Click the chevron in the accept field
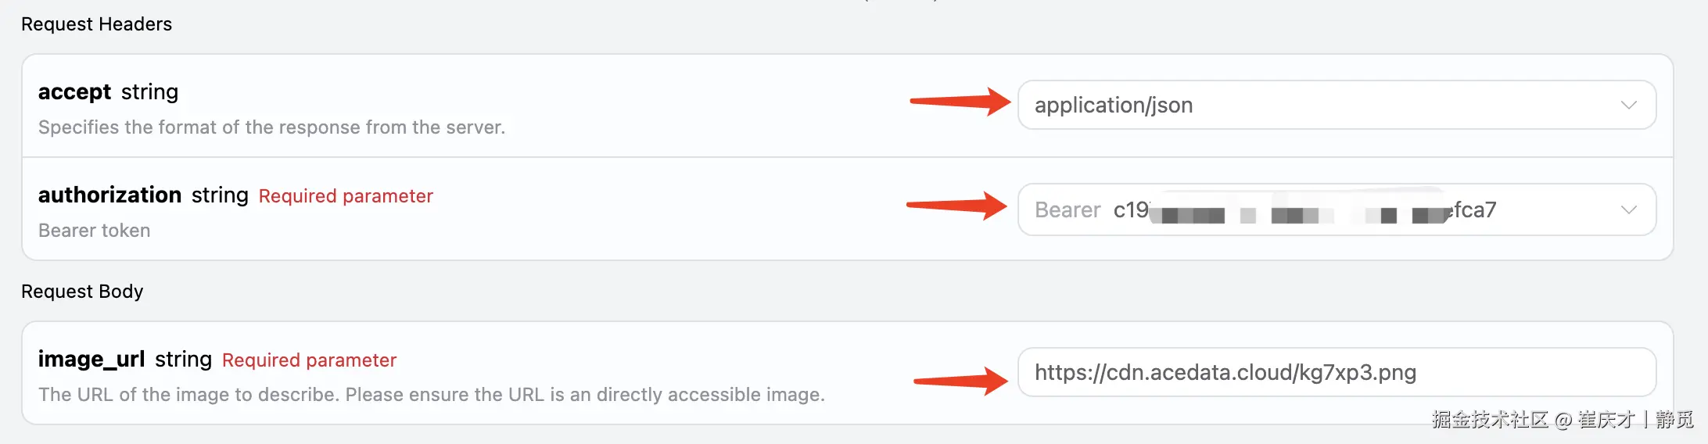This screenshot has width=1708, height=444. (1628, 106)
